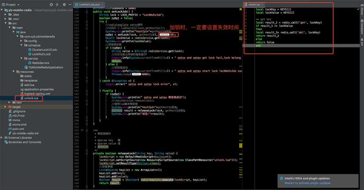Screen dimensions: 364x190
Task: Select RedisService class in tree
Action: click(40, 63)
